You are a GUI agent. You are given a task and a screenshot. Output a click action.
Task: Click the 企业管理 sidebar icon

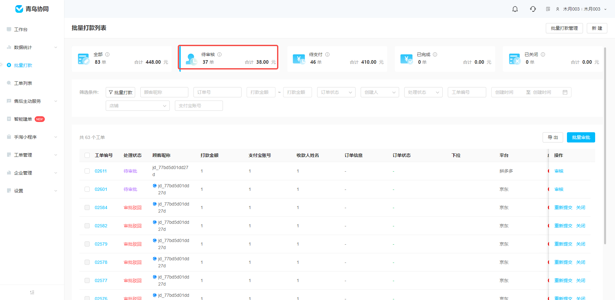(9, 173)
